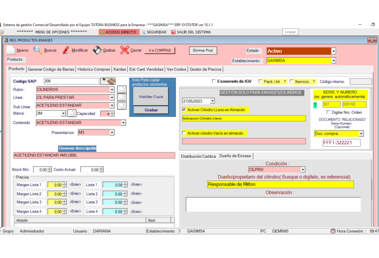Switch to the Kardex tab
The height and width of the screenshot is (258, 379).
click(120, 69)
